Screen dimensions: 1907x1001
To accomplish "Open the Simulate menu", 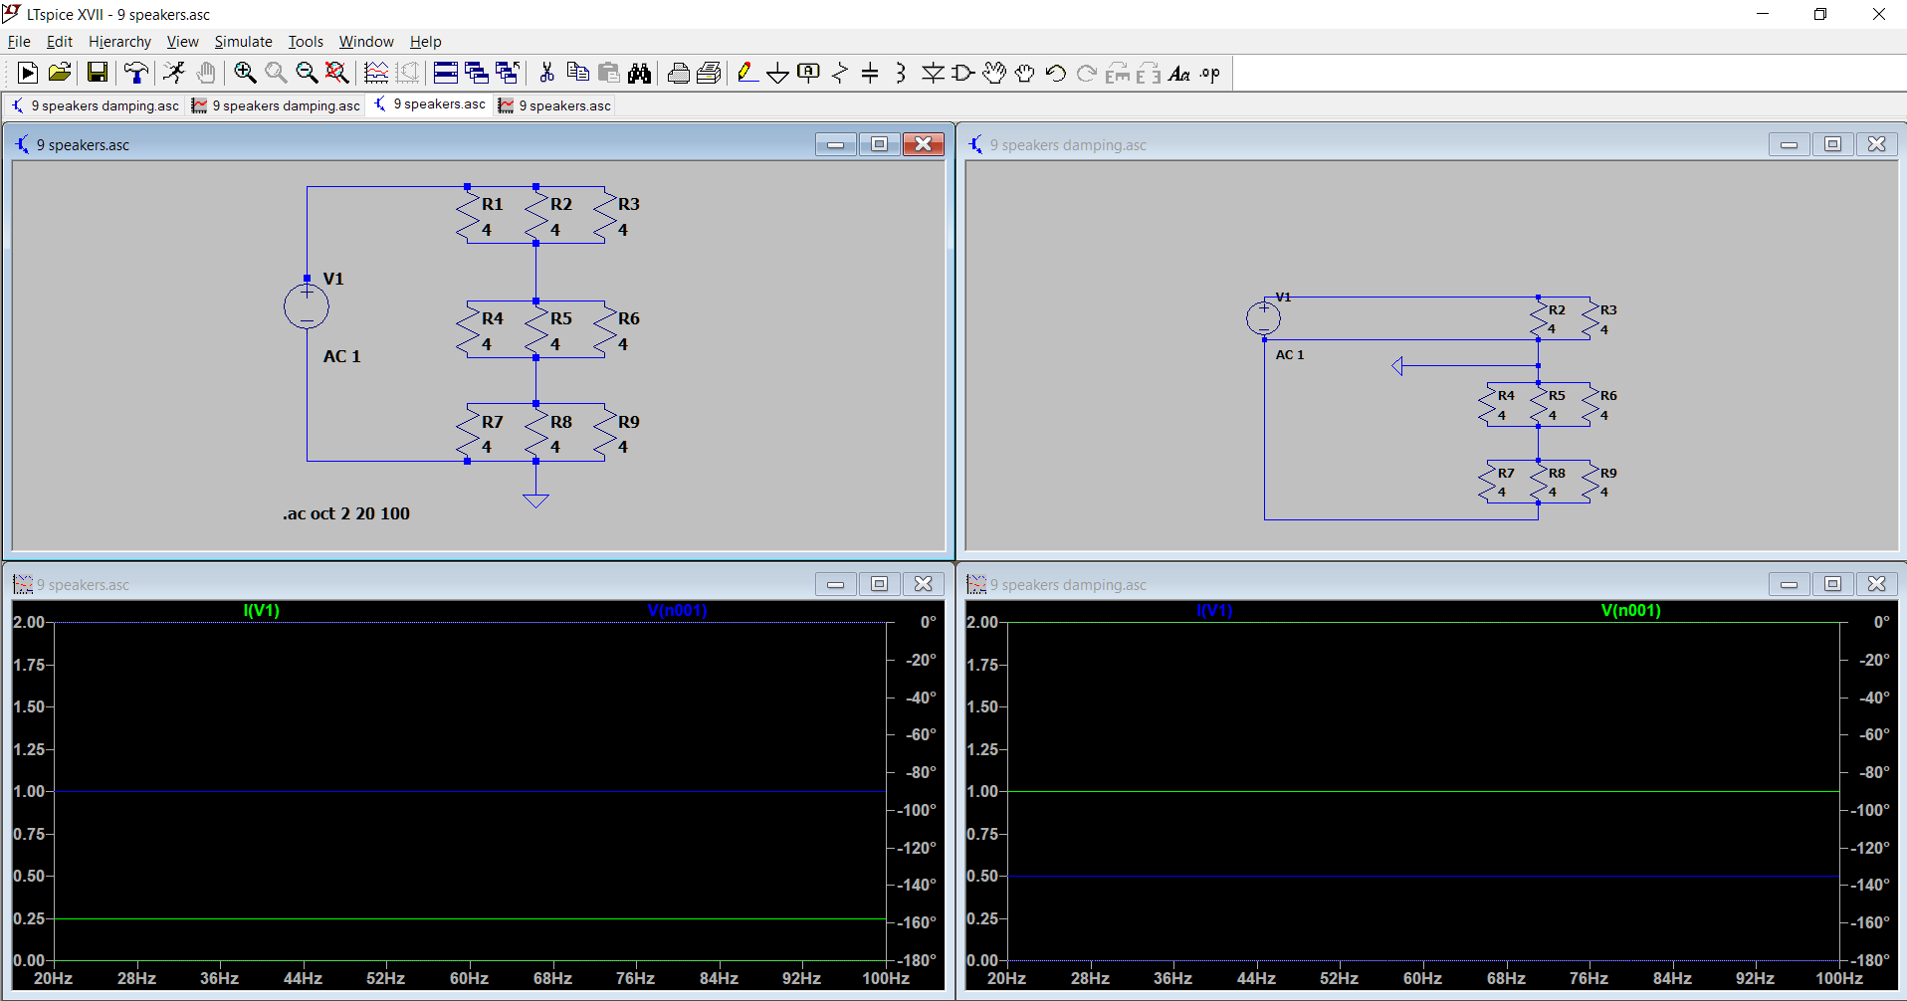I will 243,42.
